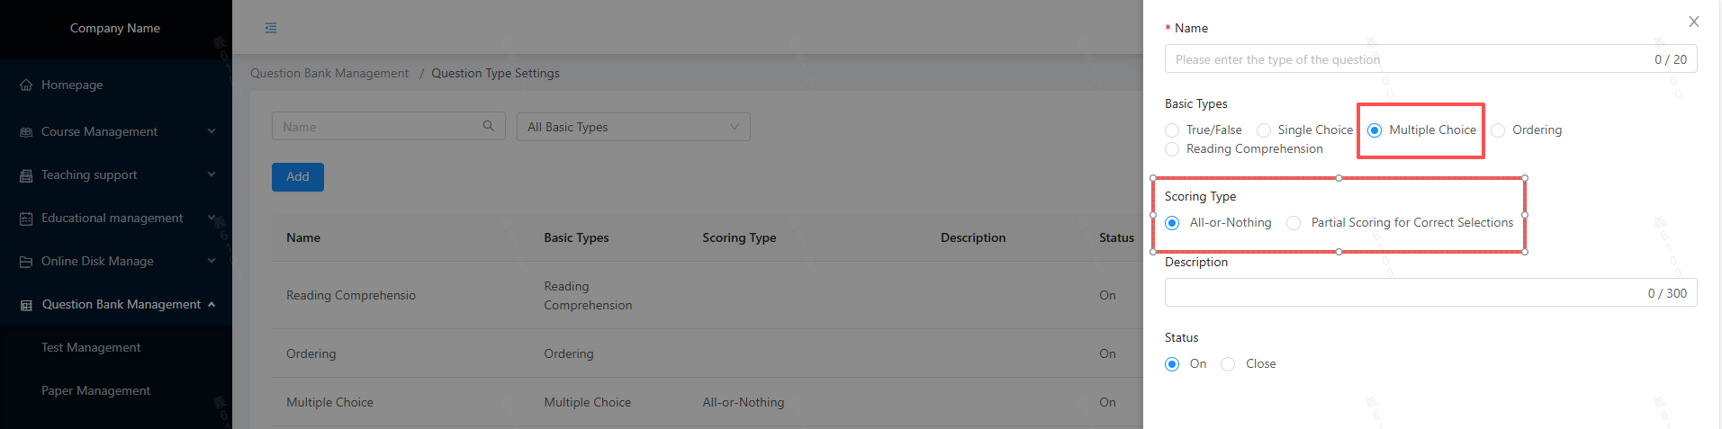1722x429 pixels.
Task: Click the Online Disk Manage folder icon
Action: coord(26,262)
